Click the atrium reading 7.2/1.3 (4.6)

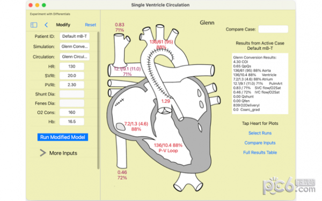pyautogui.click(x=136, y=124)
